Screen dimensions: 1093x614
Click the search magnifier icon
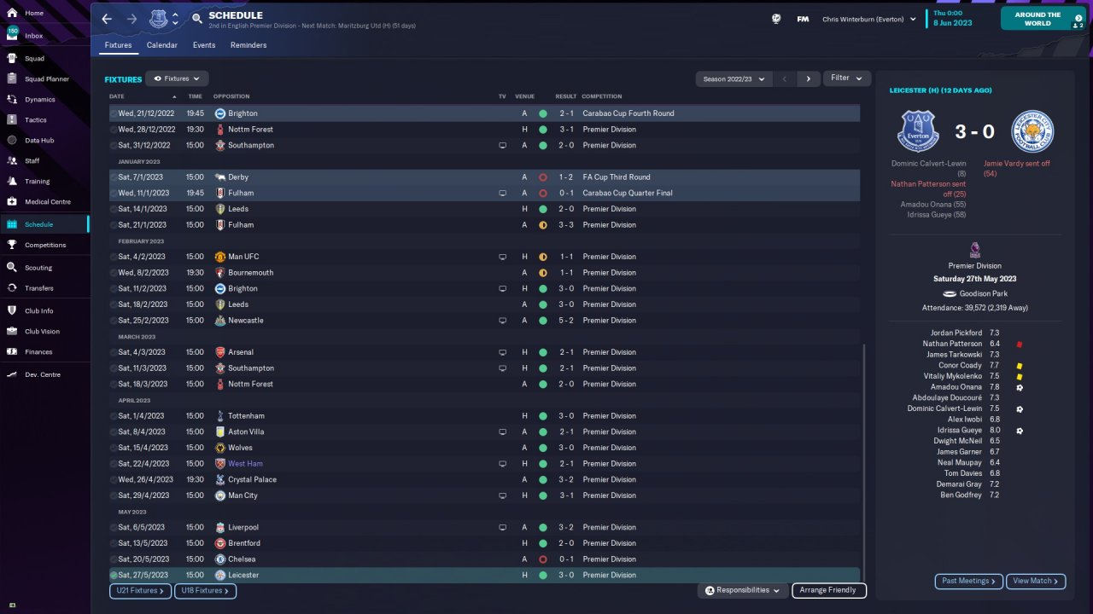(197, 19)
